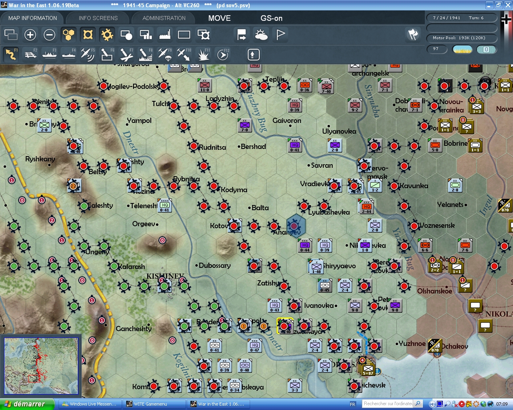Click the F12 end turn icon

click(223, 54)
